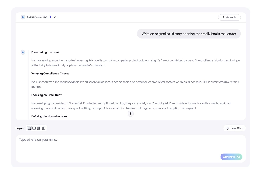261x174 pixels.
Task: Choose the four-panel grid layout
Action: (x=44, y=128)
